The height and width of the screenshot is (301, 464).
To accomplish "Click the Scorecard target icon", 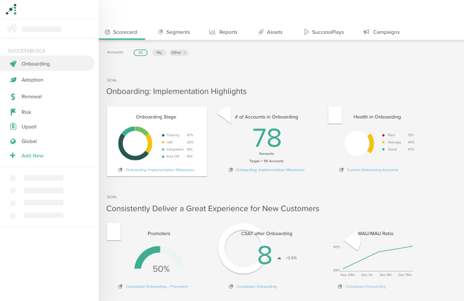I will tap(107, 32).
